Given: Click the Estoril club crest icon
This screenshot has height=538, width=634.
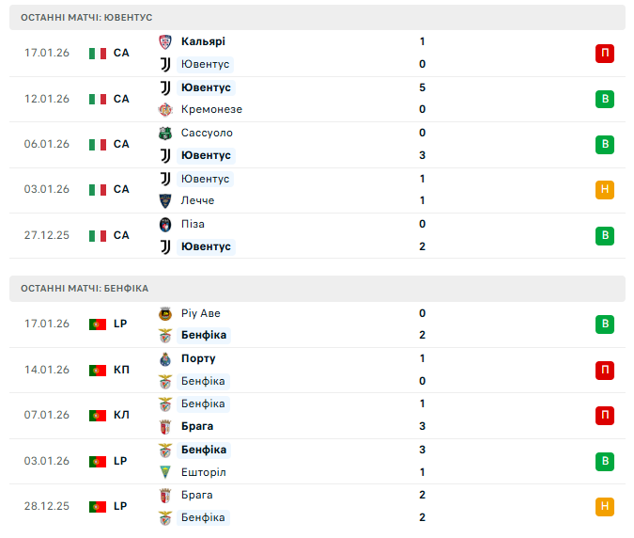Looking at the screenshot, I should point(165,472).
